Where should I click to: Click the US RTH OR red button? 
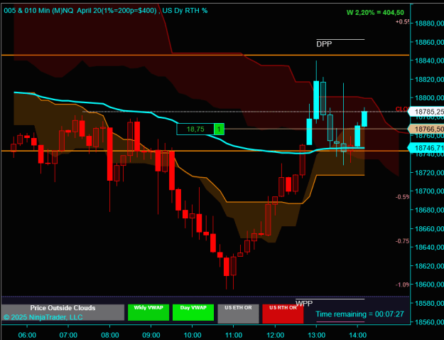tap(283, 314)
